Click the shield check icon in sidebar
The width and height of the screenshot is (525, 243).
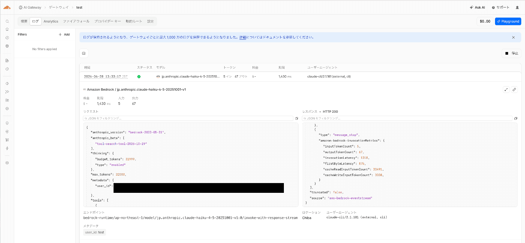point(7,131)
